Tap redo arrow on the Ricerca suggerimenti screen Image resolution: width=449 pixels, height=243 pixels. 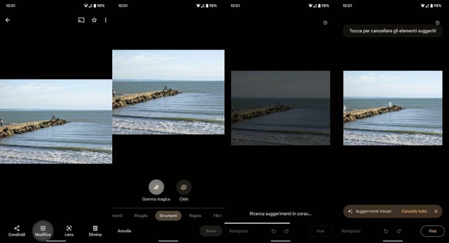(x=286, y=231)
